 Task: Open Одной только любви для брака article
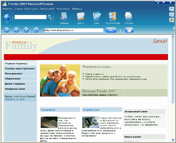coord(113,76)
